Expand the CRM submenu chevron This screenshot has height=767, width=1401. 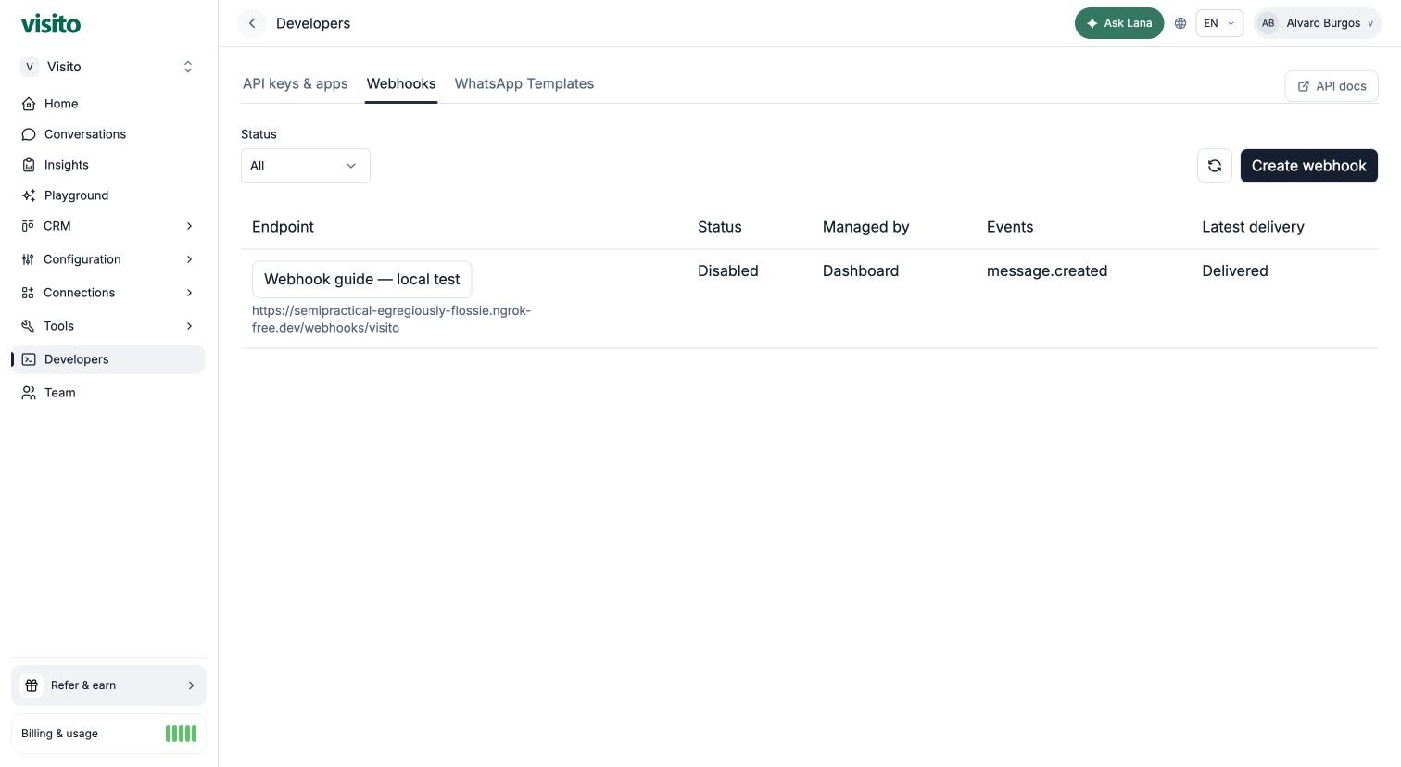pyautogui.click(x=189, y=226)
